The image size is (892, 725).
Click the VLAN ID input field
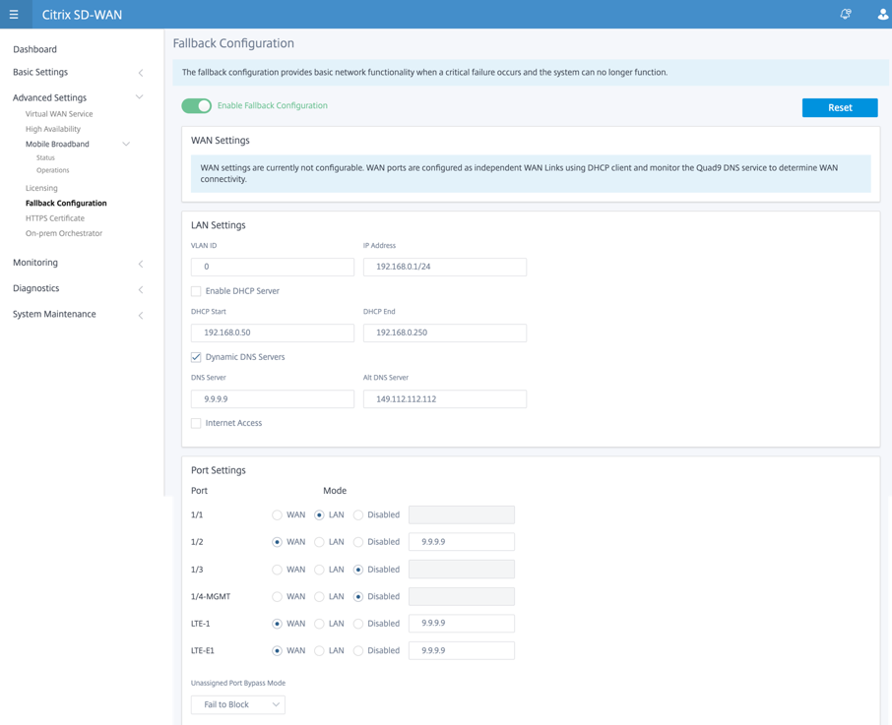pyautogui.click(x=273, y=267)
